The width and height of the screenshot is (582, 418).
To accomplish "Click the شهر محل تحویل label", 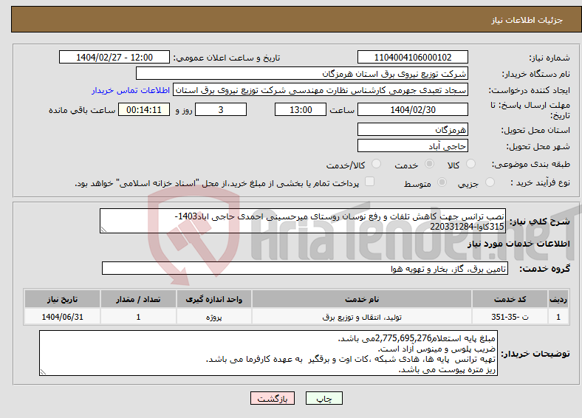I will tap(538, 147).
